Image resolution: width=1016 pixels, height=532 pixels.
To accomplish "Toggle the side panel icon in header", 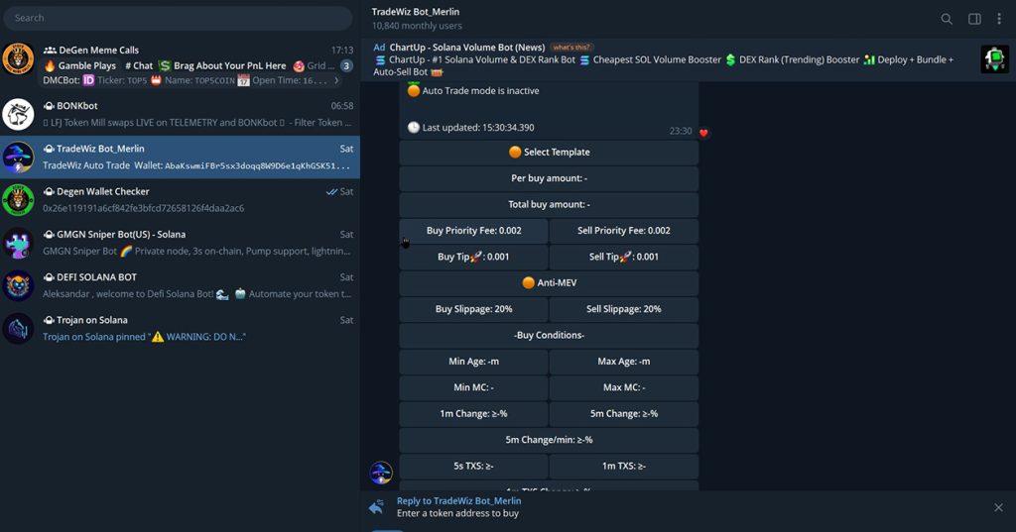I will click(x=974, y=19).
